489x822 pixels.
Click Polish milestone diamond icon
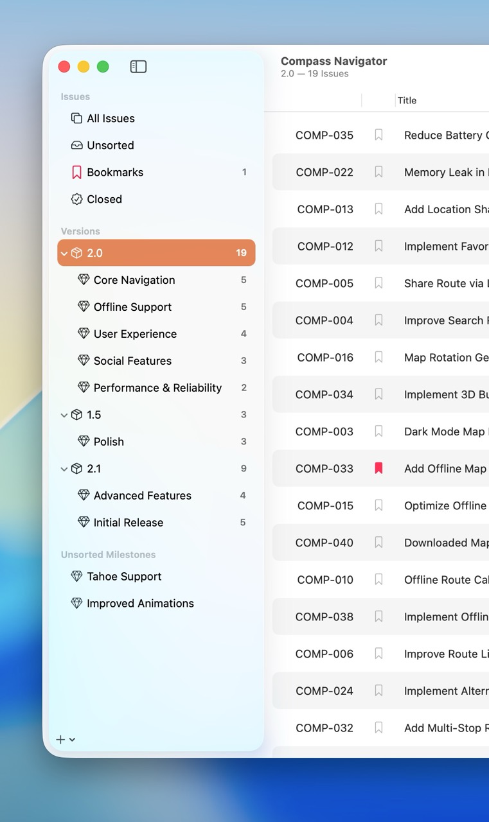point(84,442)
